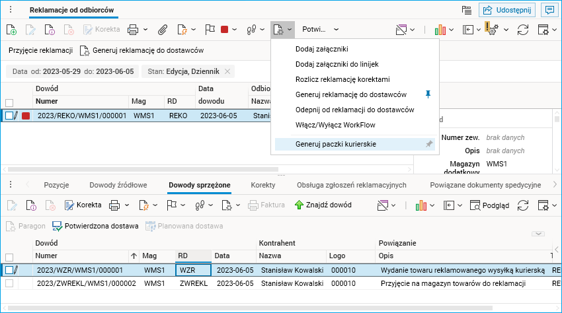Expand the bottom printer dropdown arrow
562x313 pixels.
(126, 205)
